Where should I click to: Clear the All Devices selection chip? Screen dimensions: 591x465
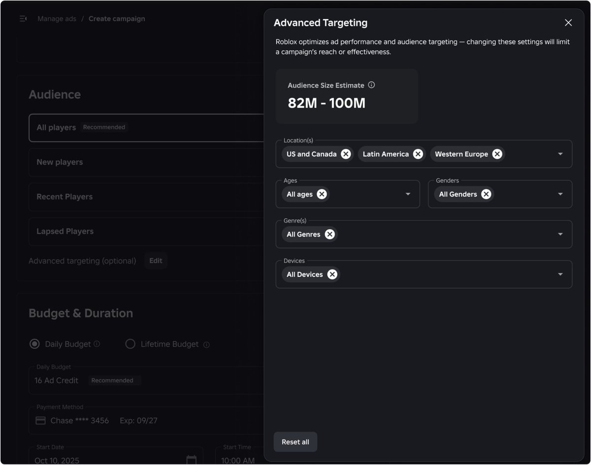[x=332, y=274]
